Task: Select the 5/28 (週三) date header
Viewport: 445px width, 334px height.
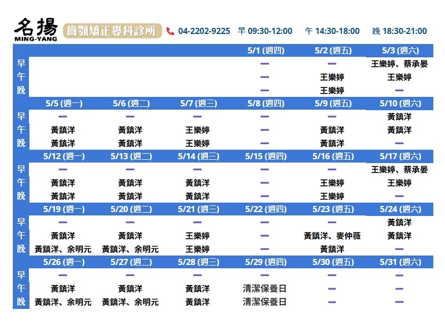Action: click(199, 262)
